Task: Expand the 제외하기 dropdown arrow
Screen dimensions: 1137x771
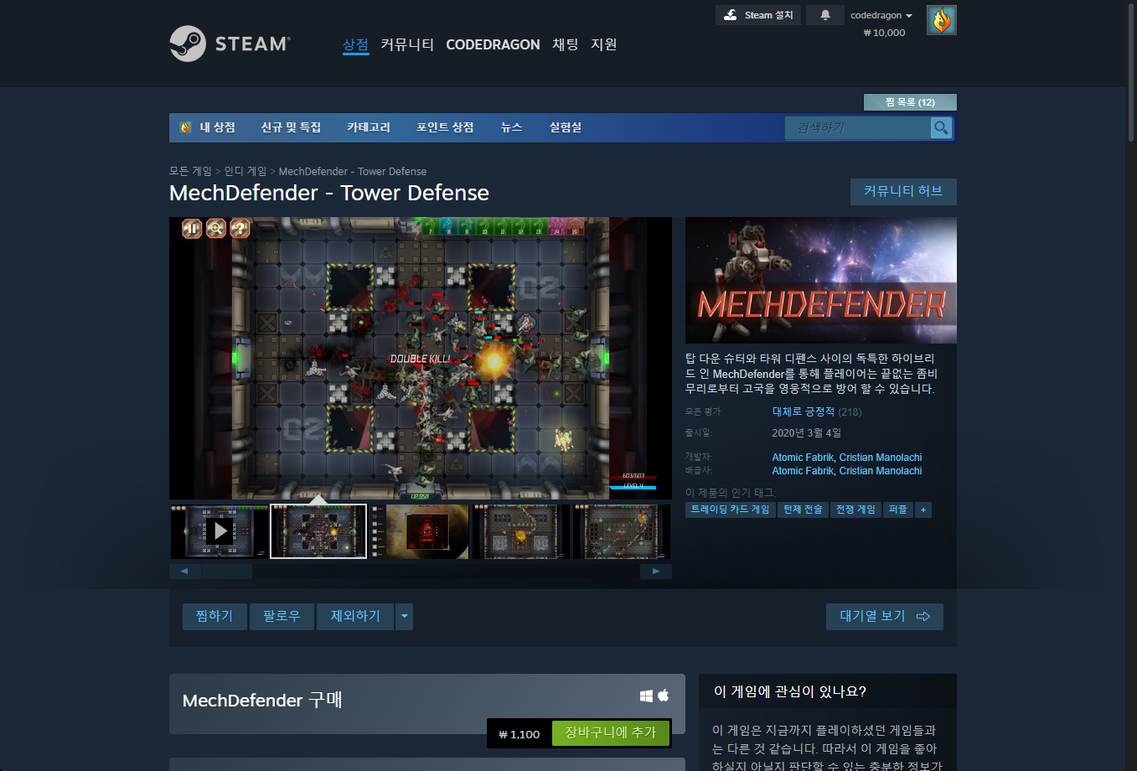Action: click(405, 616)
